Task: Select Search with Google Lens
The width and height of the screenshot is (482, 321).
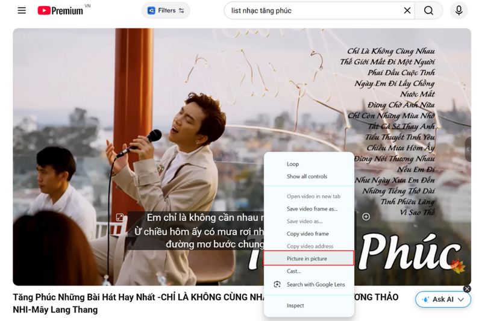Action: pyautogui.click(x=308, y=284)
